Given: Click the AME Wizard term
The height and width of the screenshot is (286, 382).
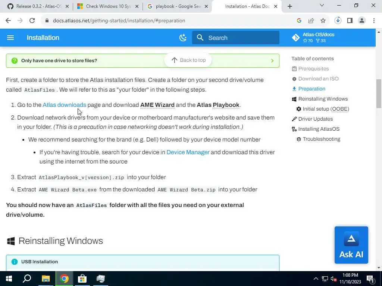Looking at the screenshot, I should pos(157,105).
